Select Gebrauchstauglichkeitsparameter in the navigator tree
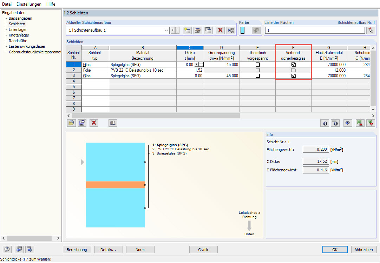The width and height of the screenshot is (380, 263). (35, 52)
